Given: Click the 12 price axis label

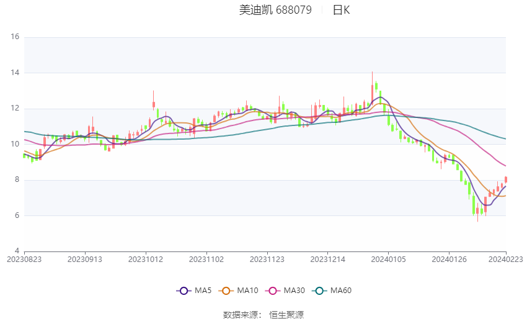Looking at the screenshot, I should point(15,108).
